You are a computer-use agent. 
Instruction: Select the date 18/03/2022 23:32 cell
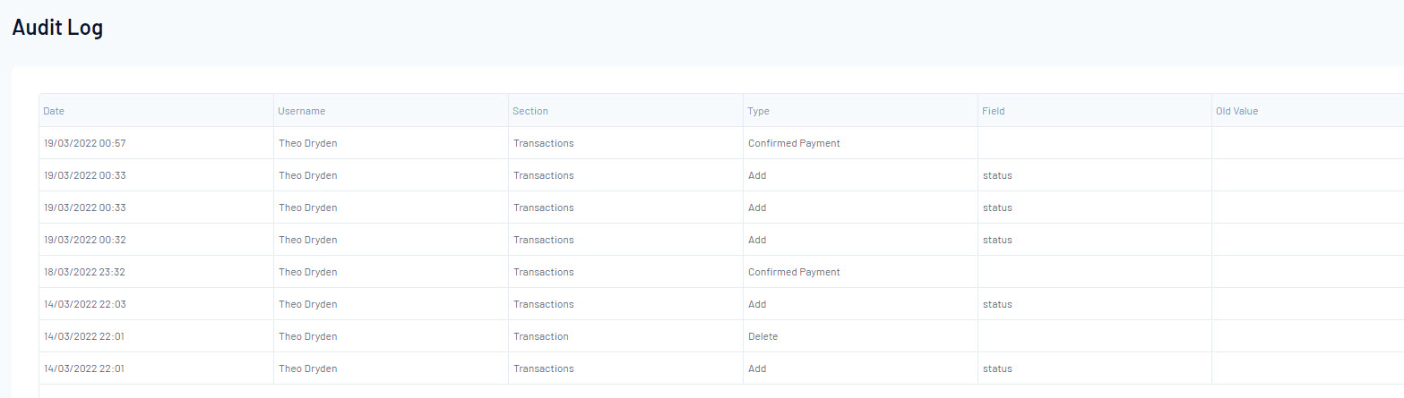click(x=156, y=272)
